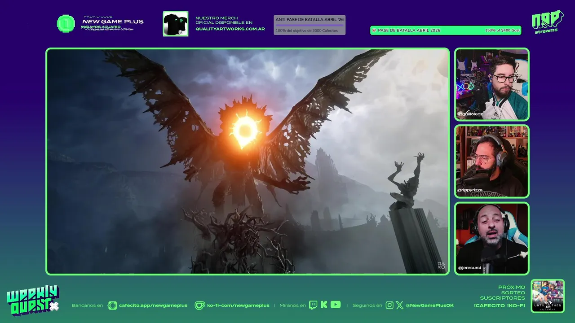Click the Weekly Quest logo

tap(33, 301)
